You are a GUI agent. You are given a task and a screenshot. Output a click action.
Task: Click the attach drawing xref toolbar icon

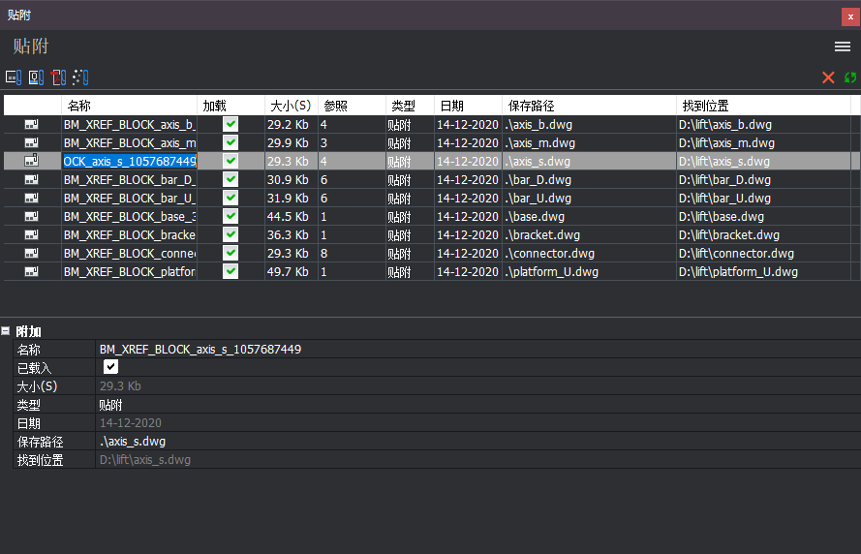click(x=13, y=77)
